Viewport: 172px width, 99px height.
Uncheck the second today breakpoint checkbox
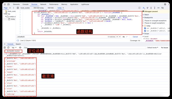click(x=145, y=31)
